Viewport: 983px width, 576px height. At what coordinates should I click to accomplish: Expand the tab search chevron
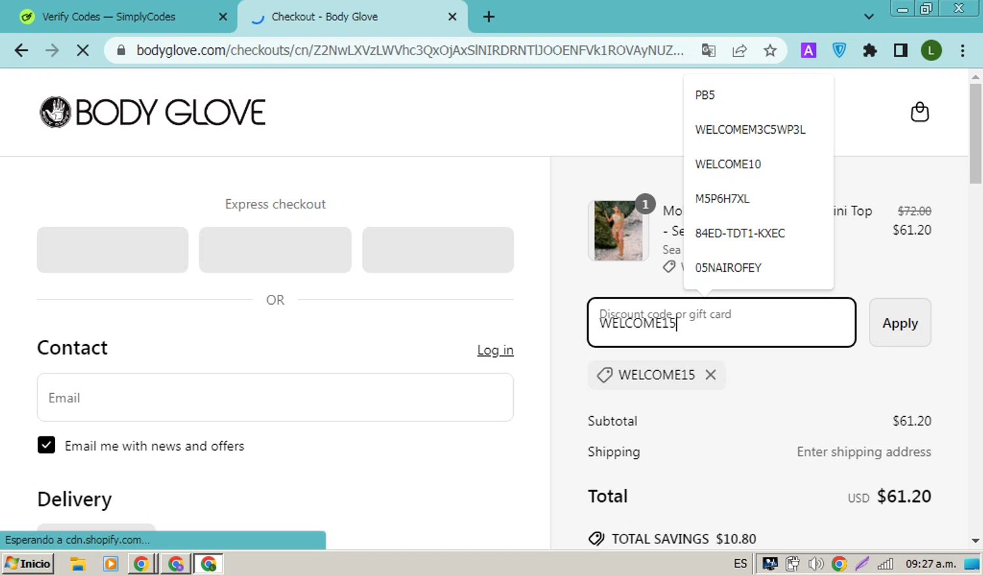(x=869, y=17)
